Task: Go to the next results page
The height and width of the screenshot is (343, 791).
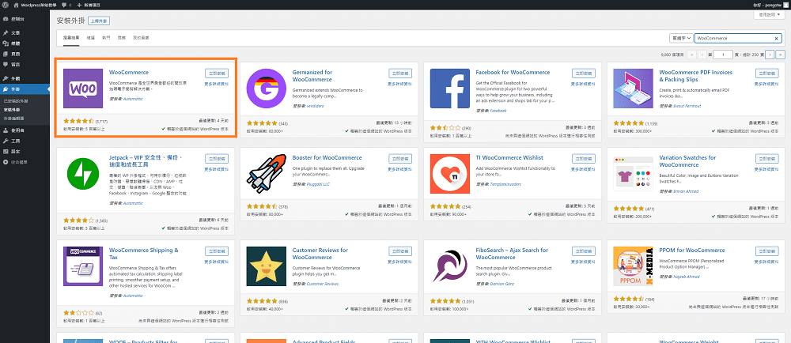Action: pyautogui.click(x=770, y=55)
